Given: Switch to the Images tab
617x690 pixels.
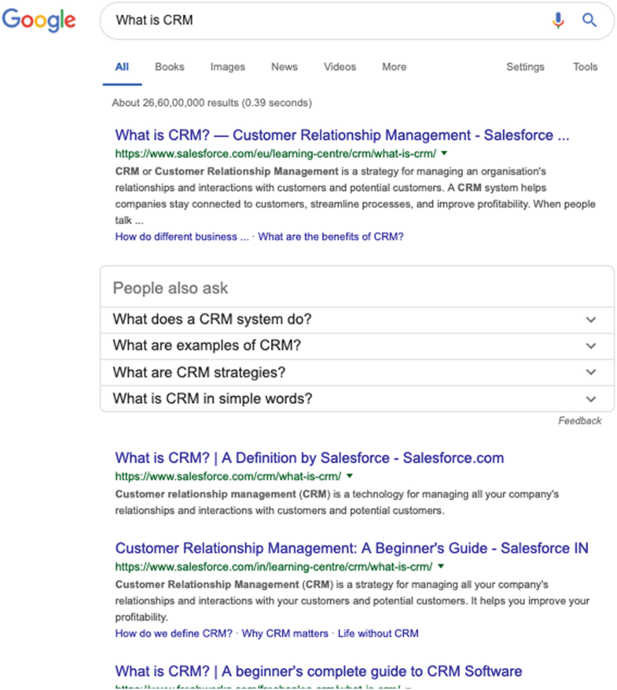Looking at the screenshot, I should 227,67.
